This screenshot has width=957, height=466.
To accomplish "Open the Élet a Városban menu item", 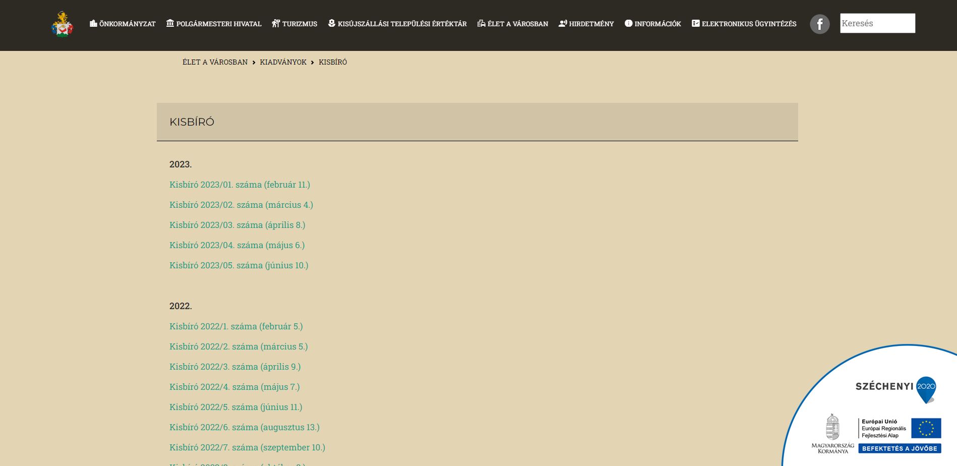I will (x=518, y=24).
